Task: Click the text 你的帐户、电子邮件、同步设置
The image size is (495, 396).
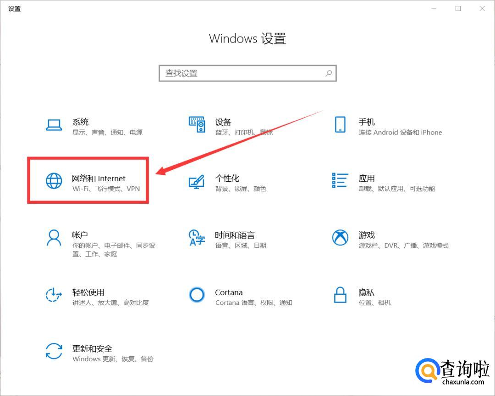Action: 114,250
